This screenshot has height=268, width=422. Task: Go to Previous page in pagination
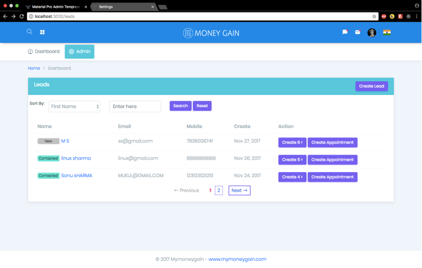[x=187, y=190]
